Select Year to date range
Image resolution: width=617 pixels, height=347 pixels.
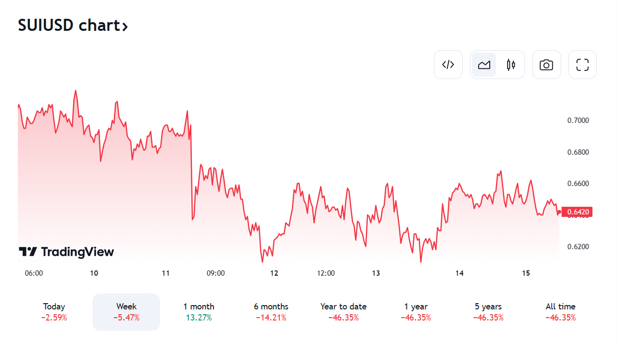point(343,312)
